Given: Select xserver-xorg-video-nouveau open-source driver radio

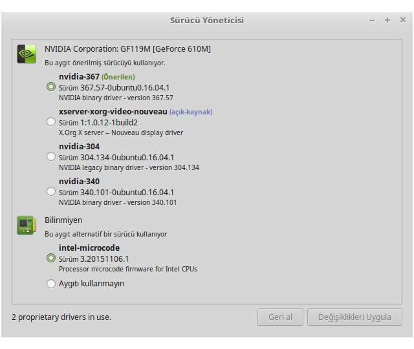Looking at the screenshot, I should (x=51, y=122).
